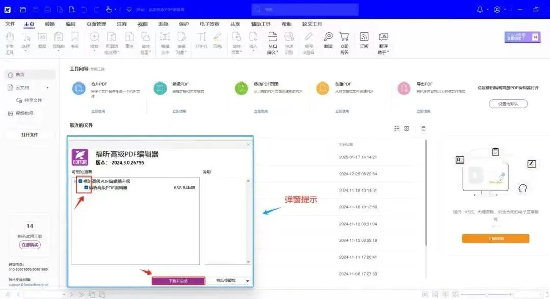This screenshot has width=550, height=299.
Task: Open the Rotate Pages (旋转页面) dropdown
Action: tap(241, 52)
